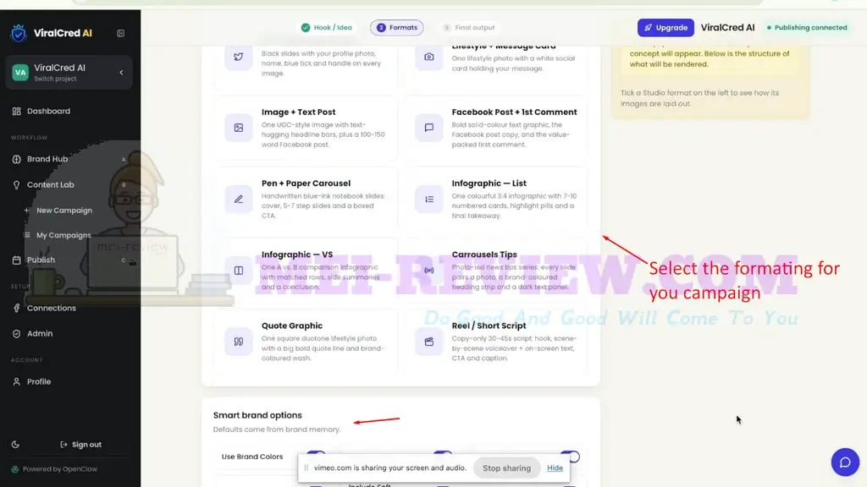The width and height of the screenshot is (867, 487).
Task: Choose the Image + Text Post format
Action: pos(306,129)
